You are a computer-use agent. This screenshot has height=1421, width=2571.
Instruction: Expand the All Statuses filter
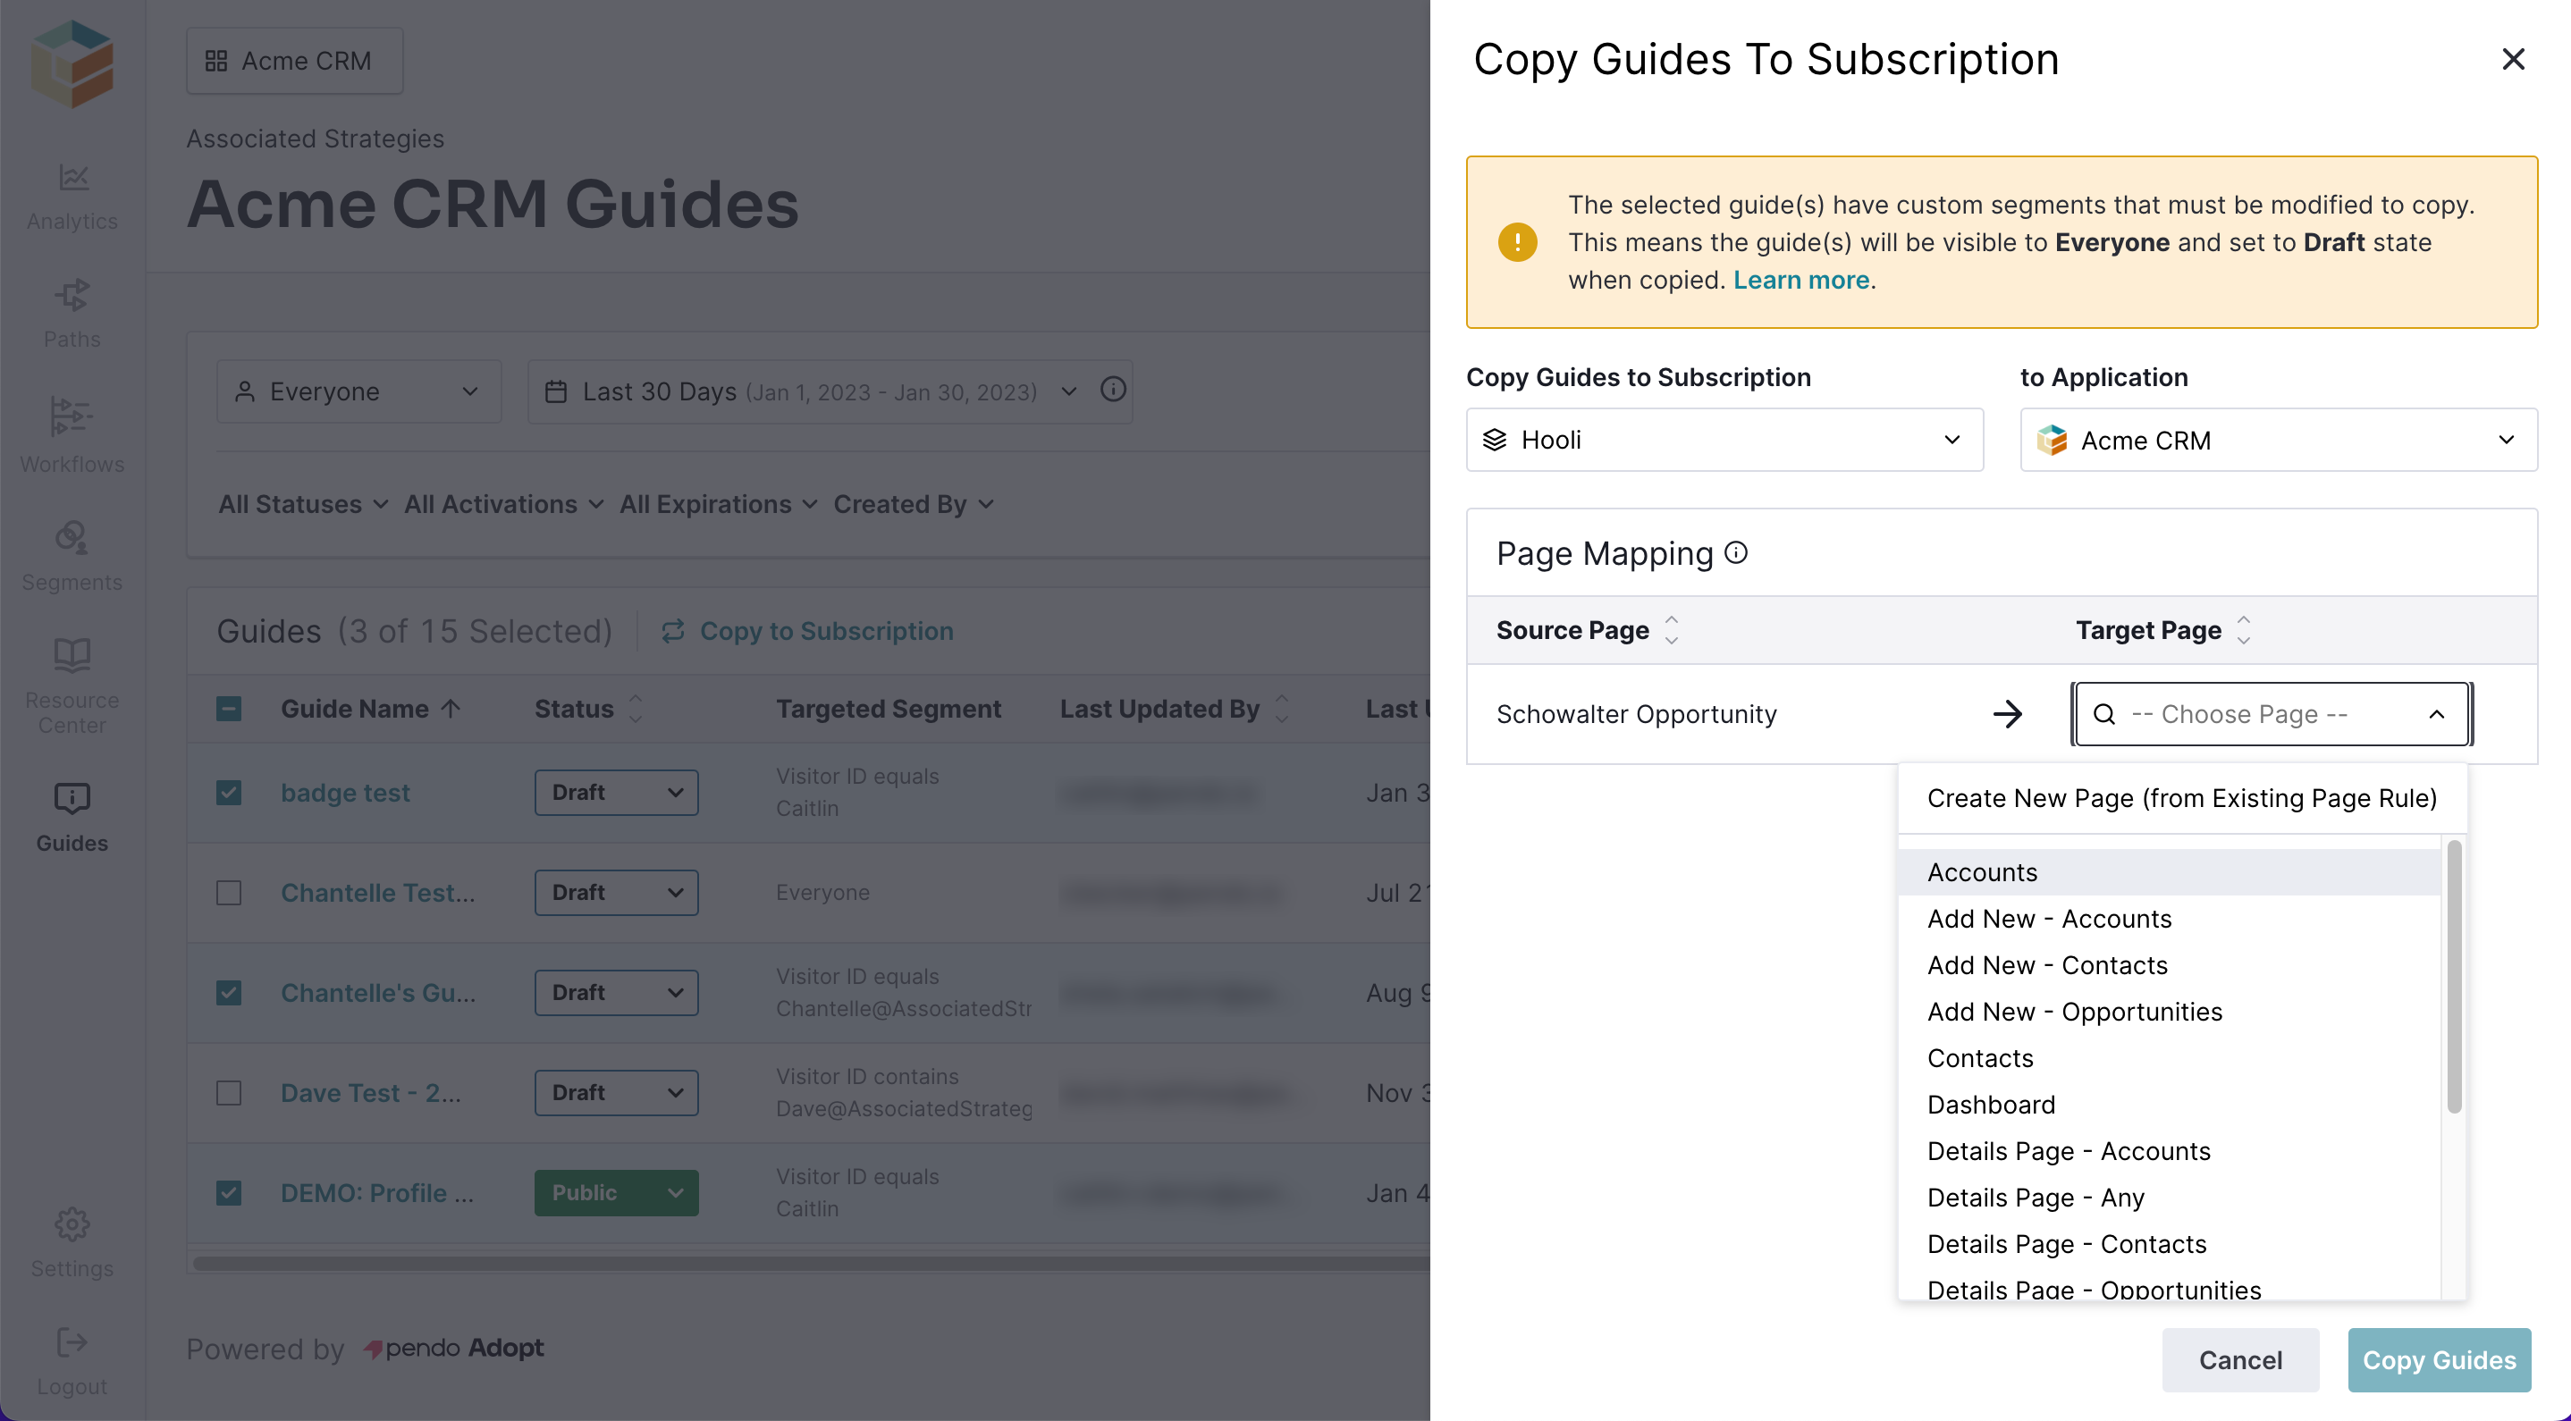click(303, 504)
